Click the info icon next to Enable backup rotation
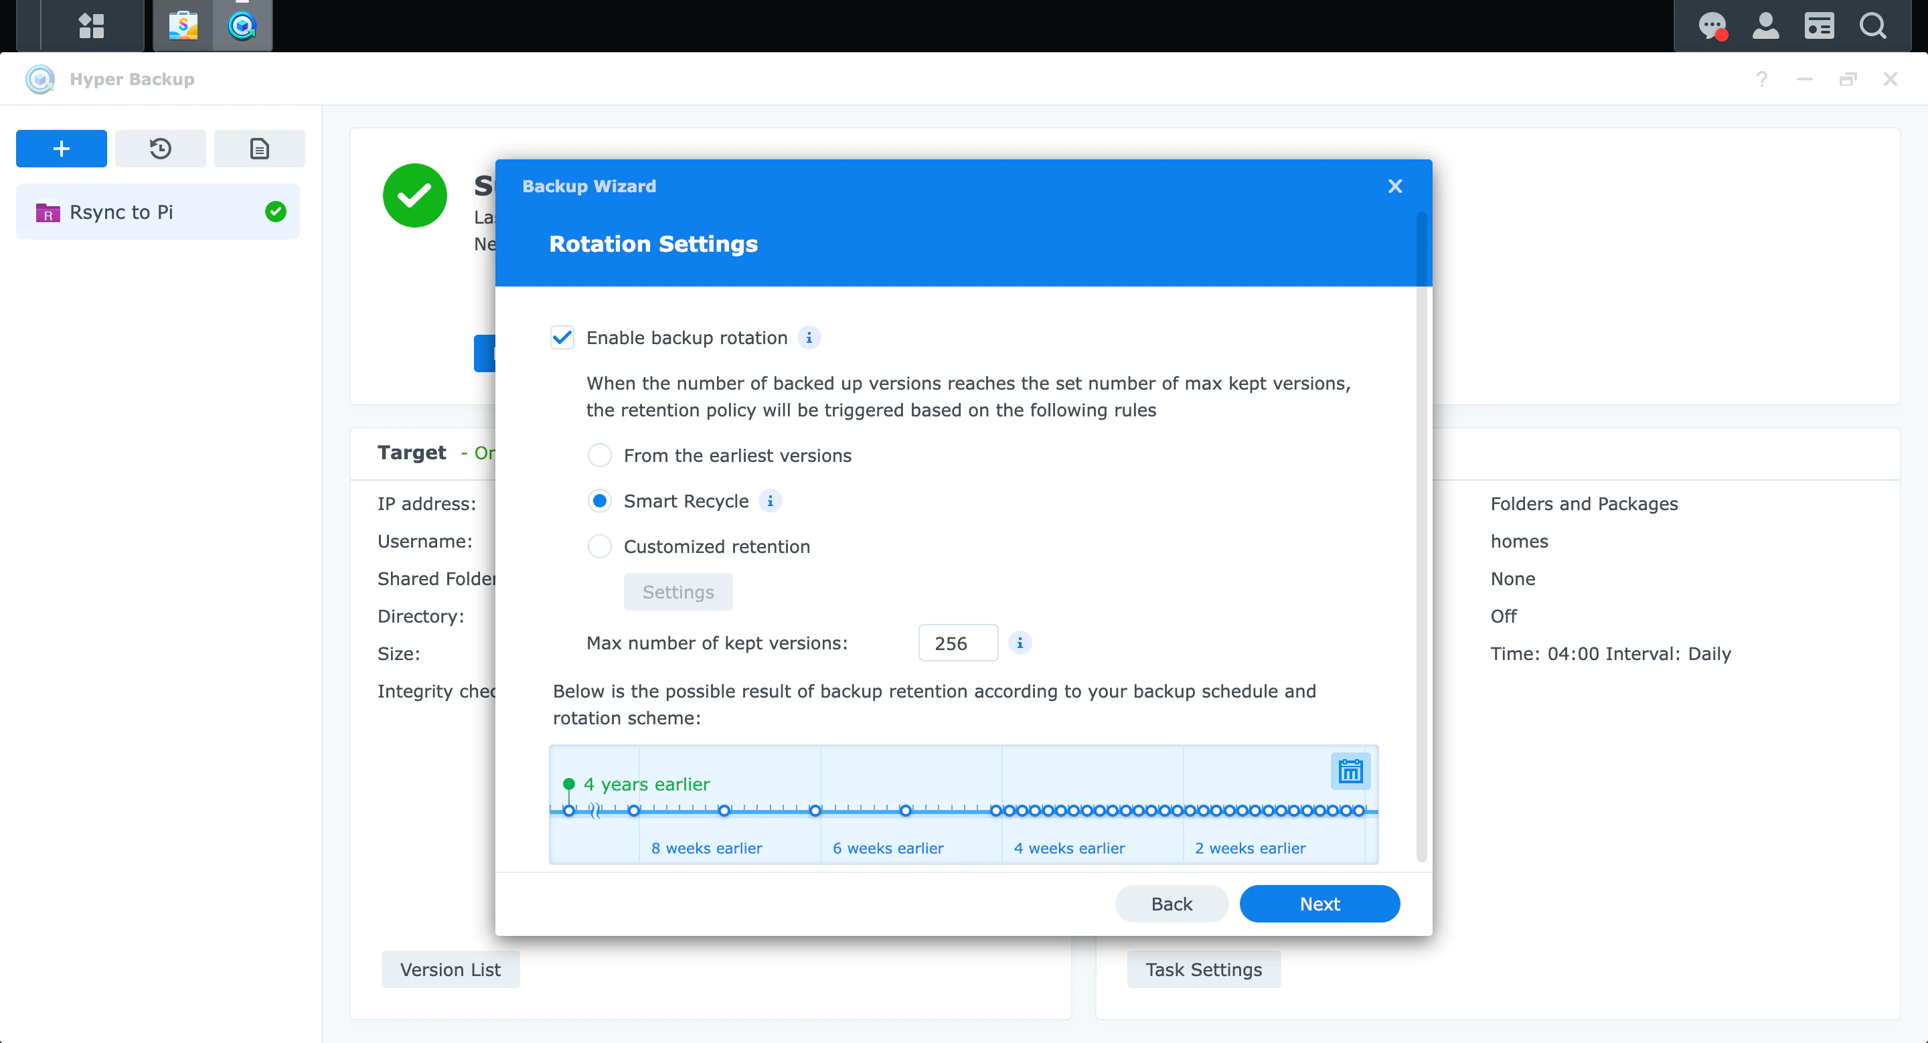This screenshot has height=1043, width=1928. point(808,338)
